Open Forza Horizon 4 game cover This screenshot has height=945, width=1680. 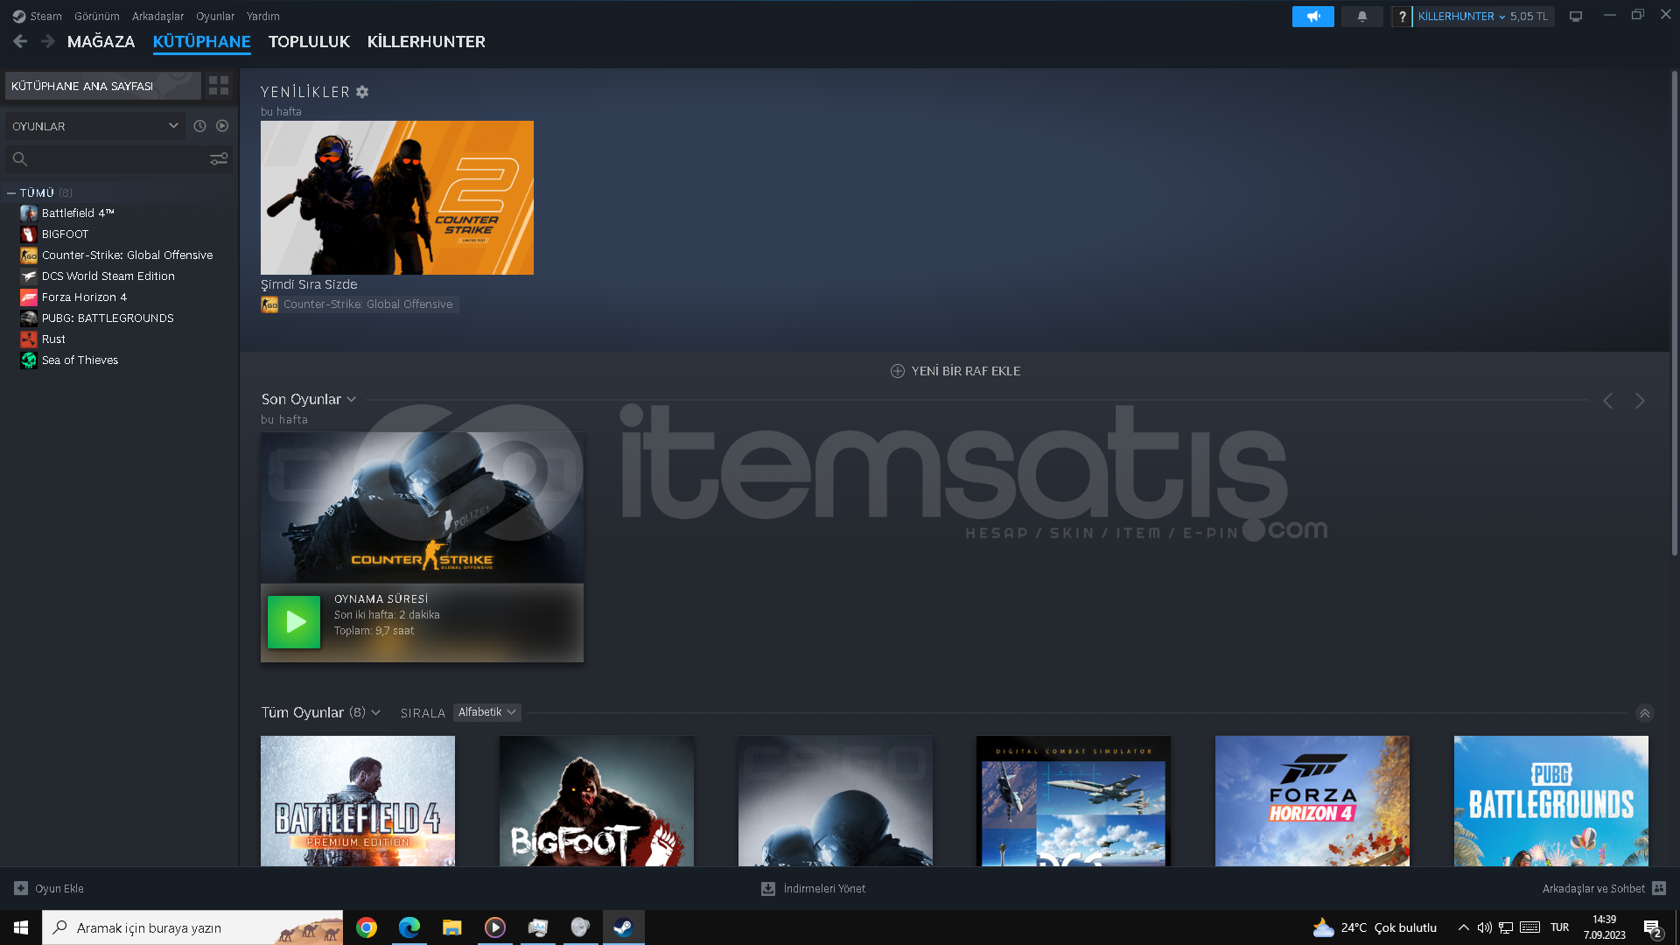[x=1312, y=801]
